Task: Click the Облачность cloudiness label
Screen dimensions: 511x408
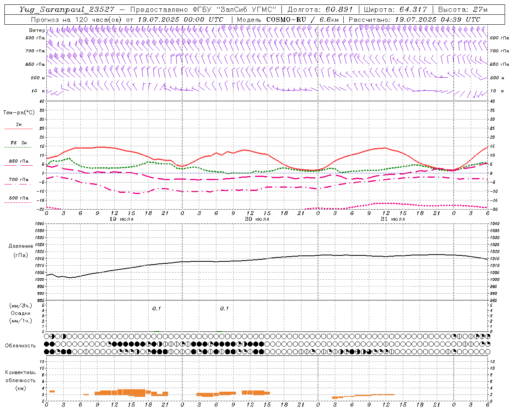Action: (20, 345)
